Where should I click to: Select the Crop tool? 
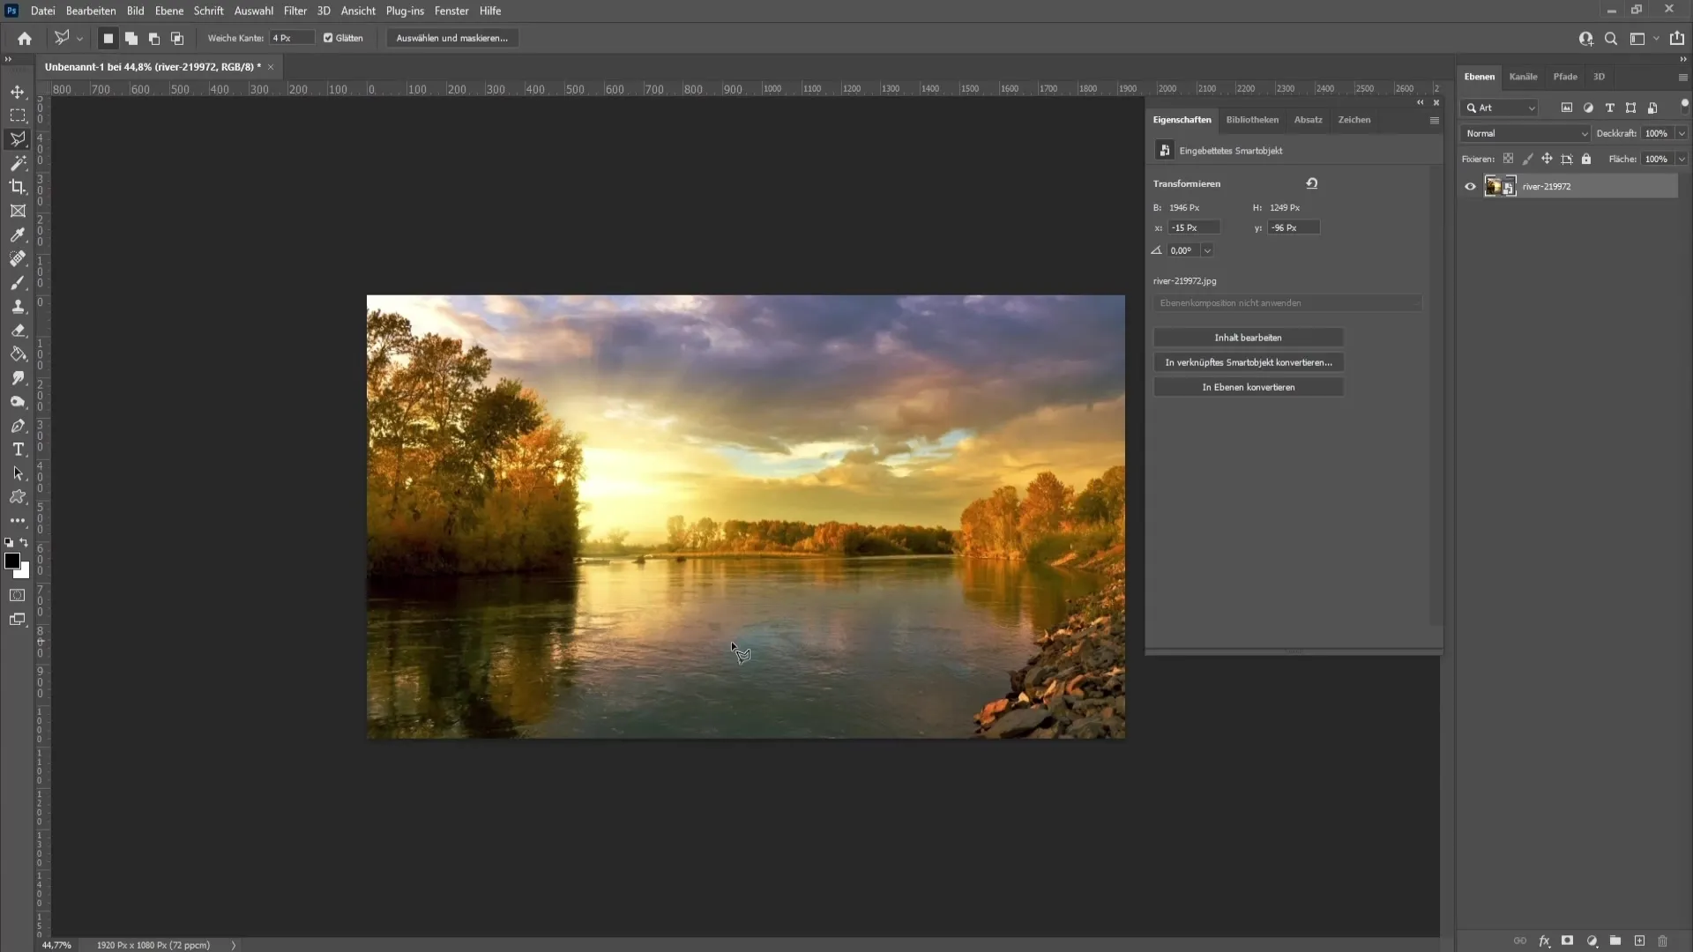18,187
